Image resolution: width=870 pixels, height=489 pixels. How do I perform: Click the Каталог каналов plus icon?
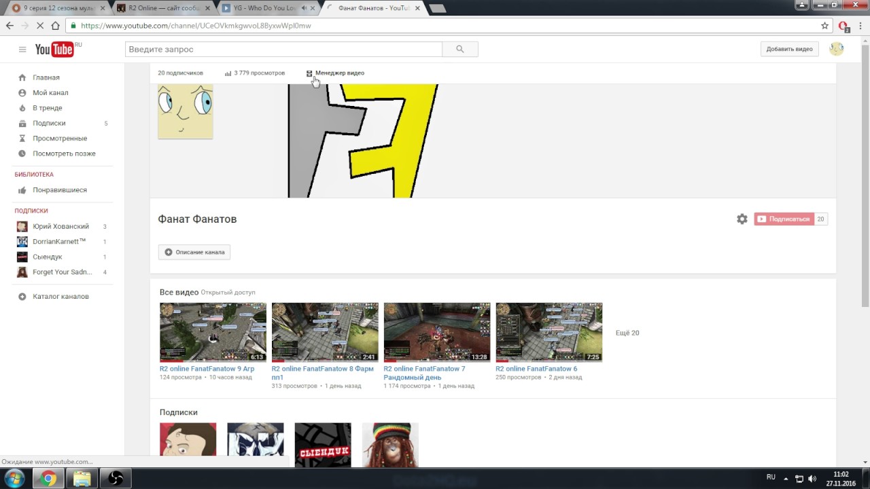tap(22, 296)
